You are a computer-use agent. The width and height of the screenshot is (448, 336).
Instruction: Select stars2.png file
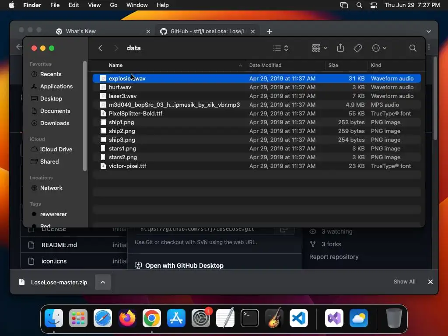click(256, 157)
